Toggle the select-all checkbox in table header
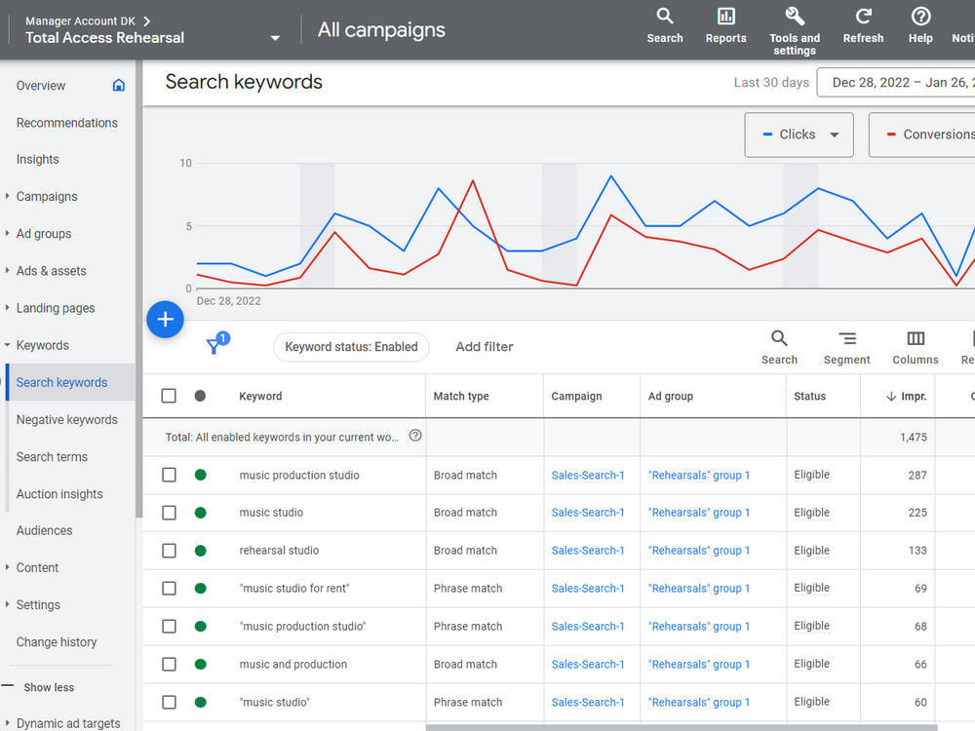The image size is (975, 731). 169,396
